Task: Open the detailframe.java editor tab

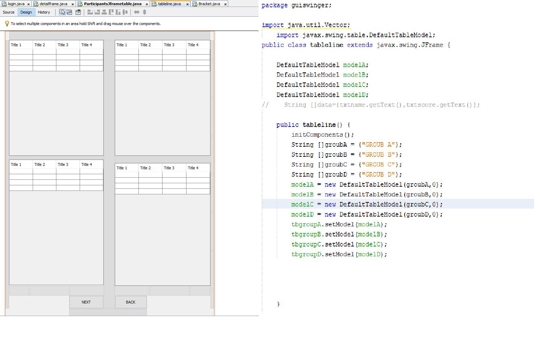Action: coord(53,4)
